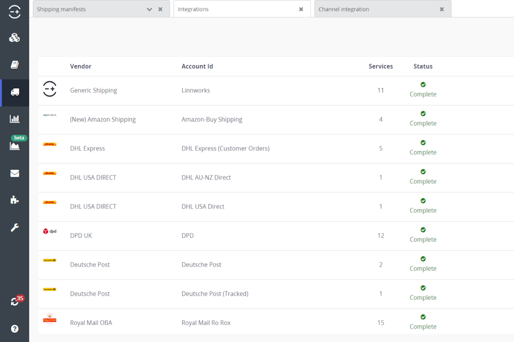Open the orders book sidebar icon
Viewport: 514px width, 342px height.
[15, 64]
